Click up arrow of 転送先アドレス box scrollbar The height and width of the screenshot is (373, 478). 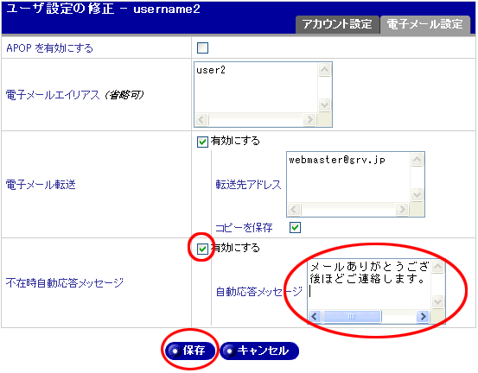pyautogui.click(x=417, y=159)
